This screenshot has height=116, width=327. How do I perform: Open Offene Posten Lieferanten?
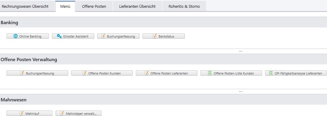(x=167, y=73)
